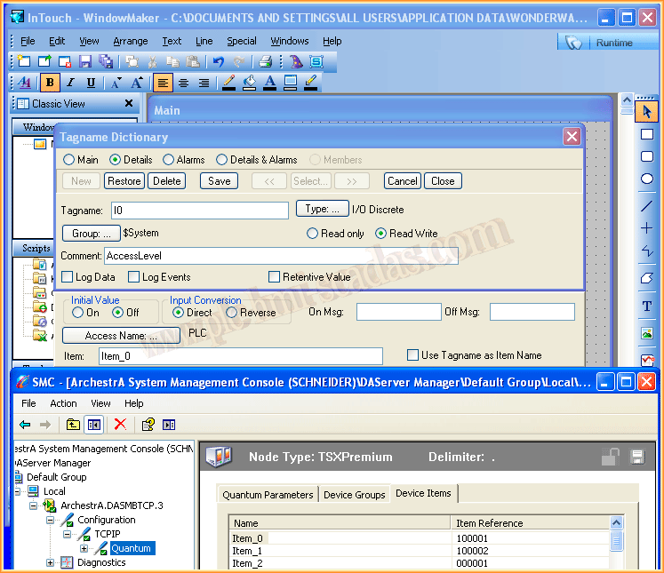Screen dimensions: 664x573
Task: Switch to the Device Groups tab
Action: tap(354, 495)
